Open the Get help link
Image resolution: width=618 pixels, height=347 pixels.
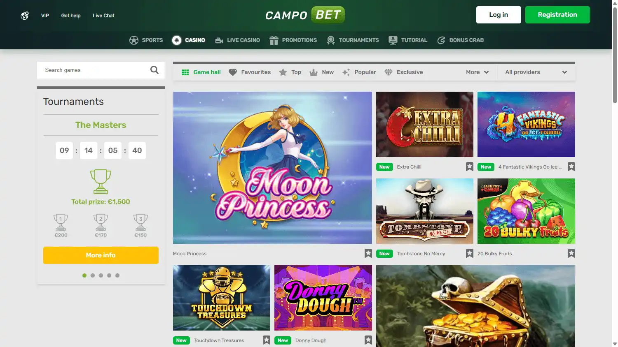(x=71, y=16)
